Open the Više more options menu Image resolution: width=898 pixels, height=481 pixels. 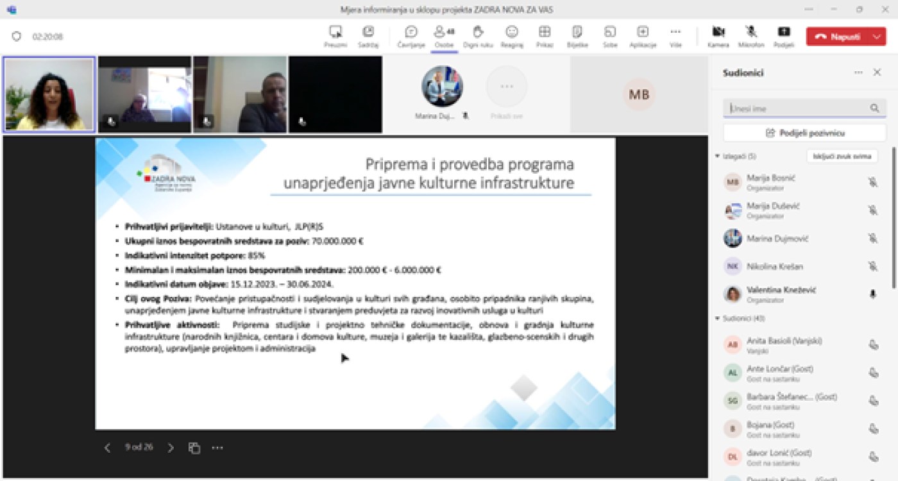[675, 32]
